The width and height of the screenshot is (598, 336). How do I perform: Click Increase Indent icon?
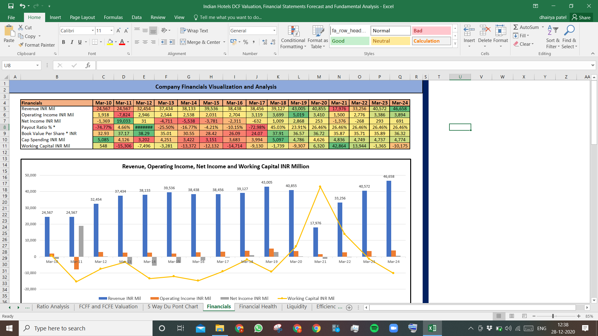coord(172,42)
